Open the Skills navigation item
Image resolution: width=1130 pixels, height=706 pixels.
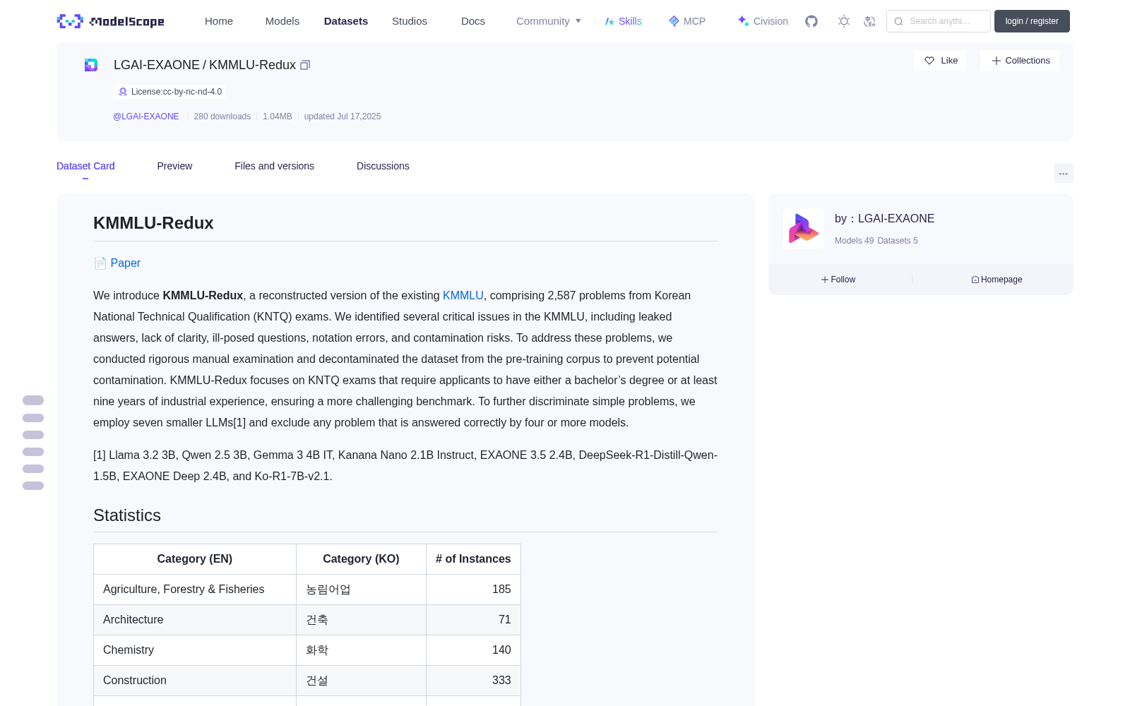(623, 21)
